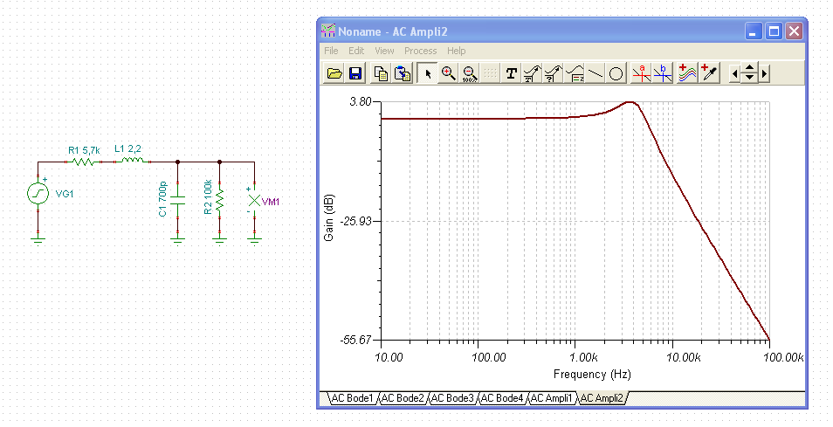This screenshot has width=833, height=427.
Task: Save the diagram using the floppy icon
Action: tap(355, 73)
